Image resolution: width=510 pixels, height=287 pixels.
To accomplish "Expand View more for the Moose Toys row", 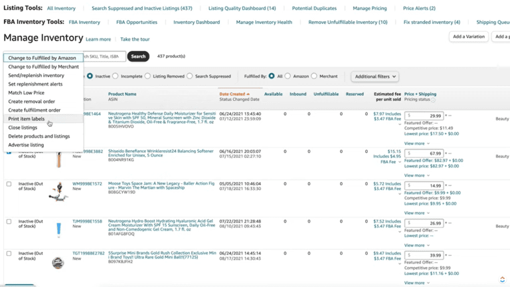I will (416, 213).
